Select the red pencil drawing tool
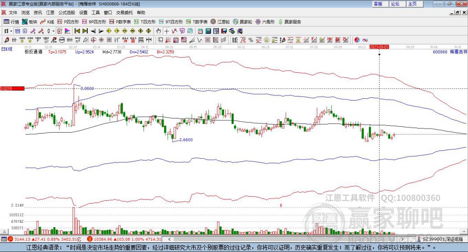468x252 pixels. tap(6, 40)
